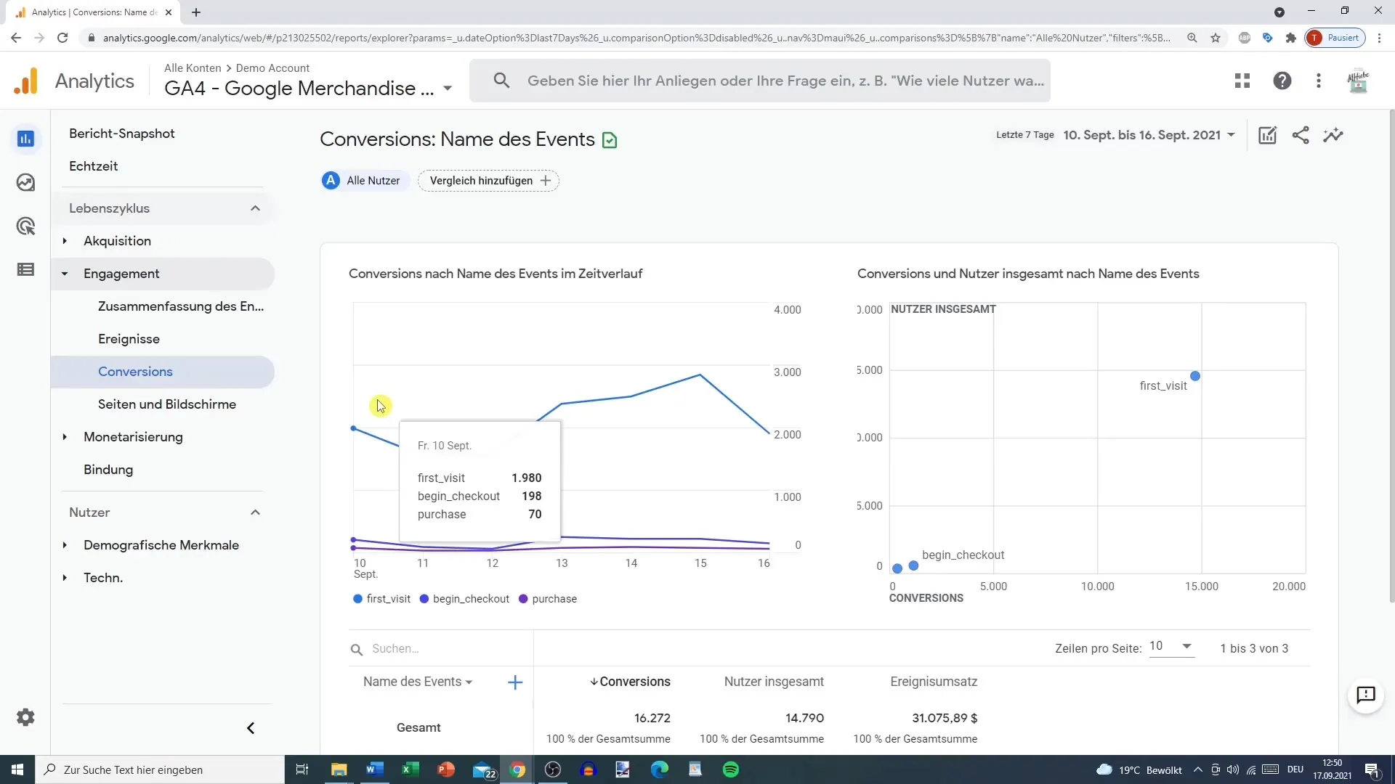
Task: Open the Advertising icon in left rail
Action: pyautogui.click(x=25, y=226)
